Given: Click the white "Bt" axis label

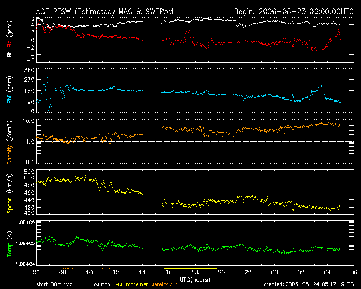Looking at the screenshot, I should pos(10,54).
